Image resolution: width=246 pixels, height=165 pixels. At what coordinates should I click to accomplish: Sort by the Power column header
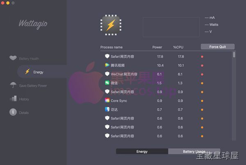pyautogui.click(x=157, y=47)
